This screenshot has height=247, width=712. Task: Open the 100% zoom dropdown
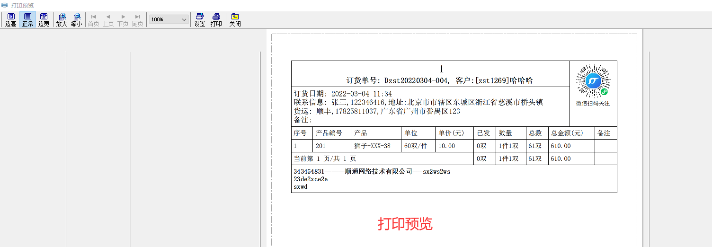coord(184,19)
